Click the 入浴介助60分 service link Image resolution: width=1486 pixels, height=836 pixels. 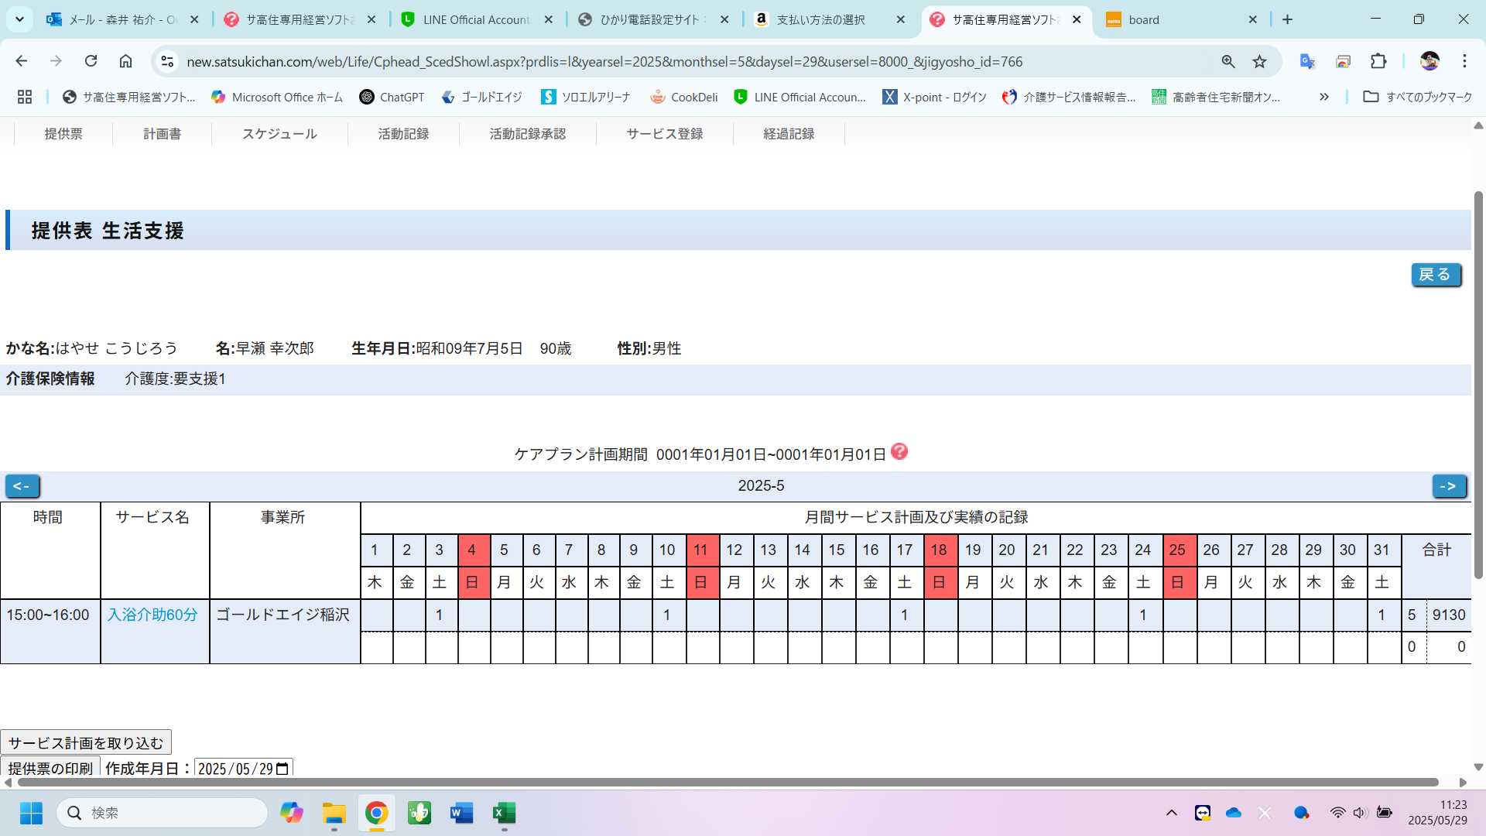152,615
